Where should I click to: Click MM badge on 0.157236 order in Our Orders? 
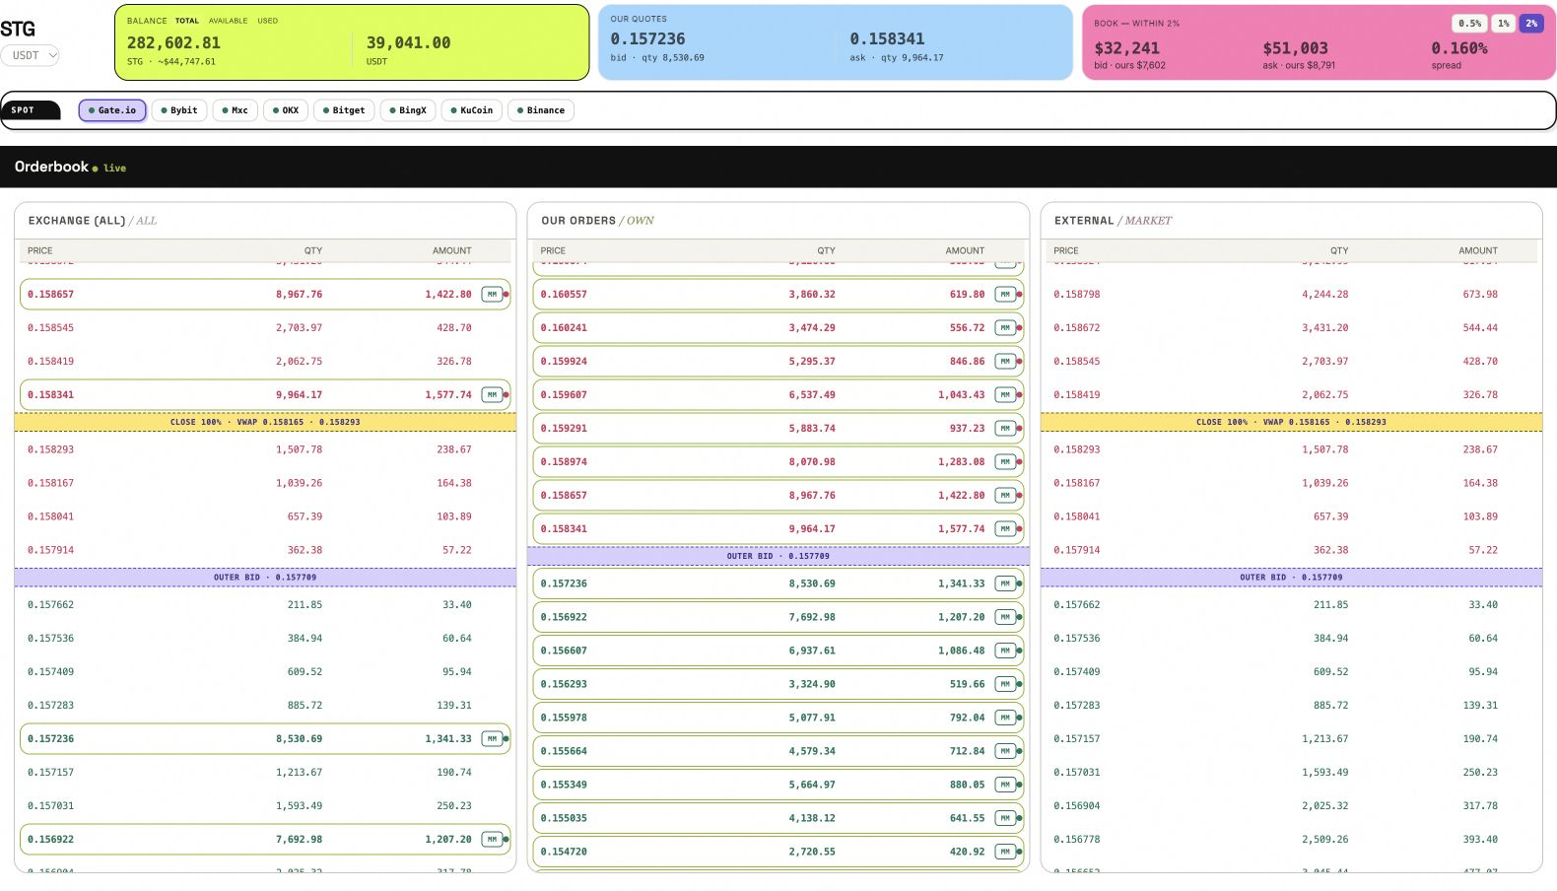point(1005,583)
